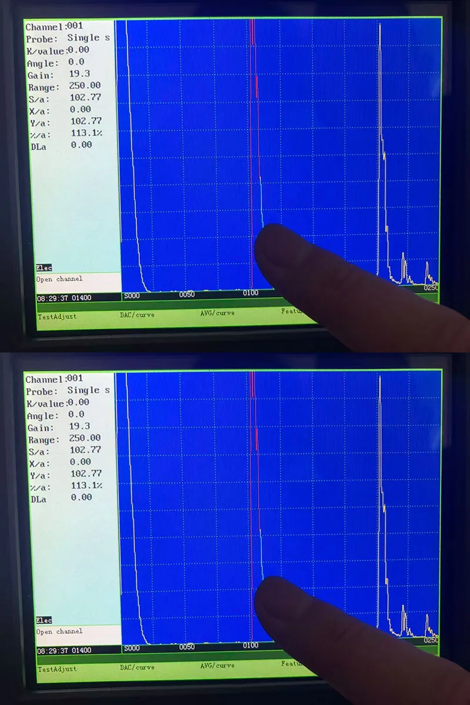Click S/a 102.77 reading in upper photo
This screenshot has width=470, height=705.
click(x=65, y=98)
